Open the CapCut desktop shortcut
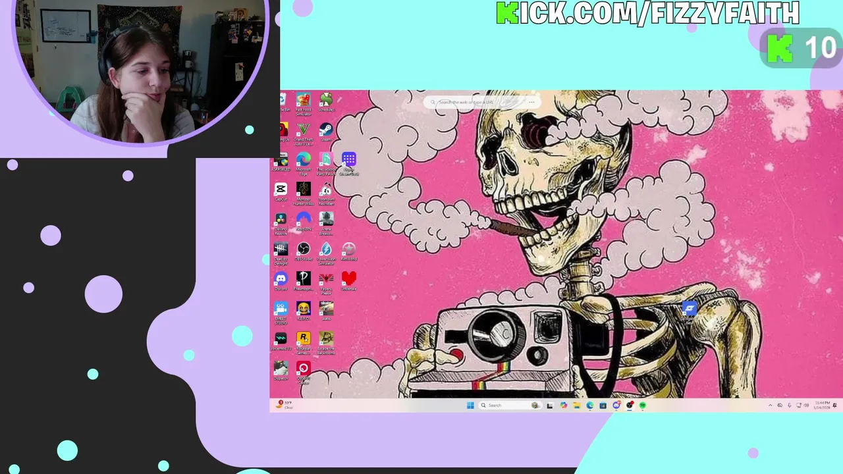 281,192
